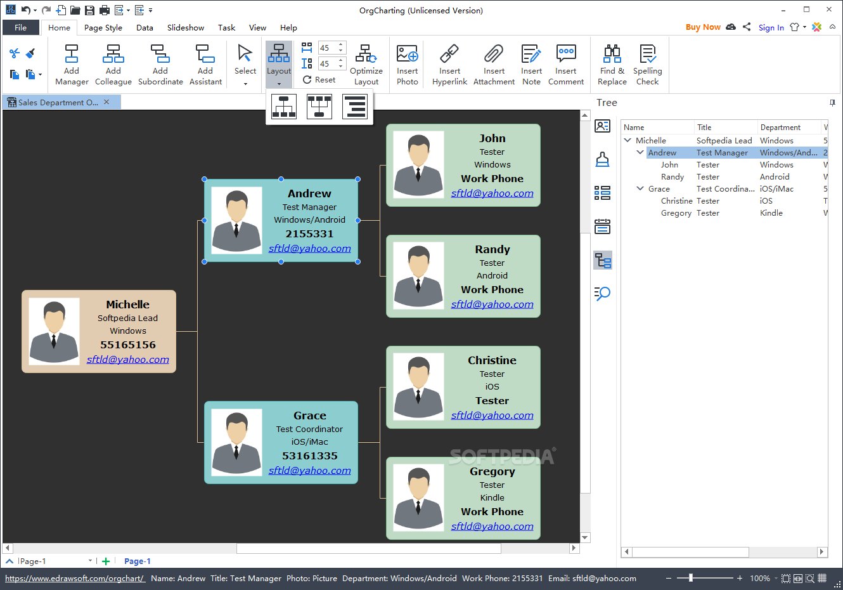Click the Add Assistant icon
Screen dimensions: 843x590
(x=205, y=54)
